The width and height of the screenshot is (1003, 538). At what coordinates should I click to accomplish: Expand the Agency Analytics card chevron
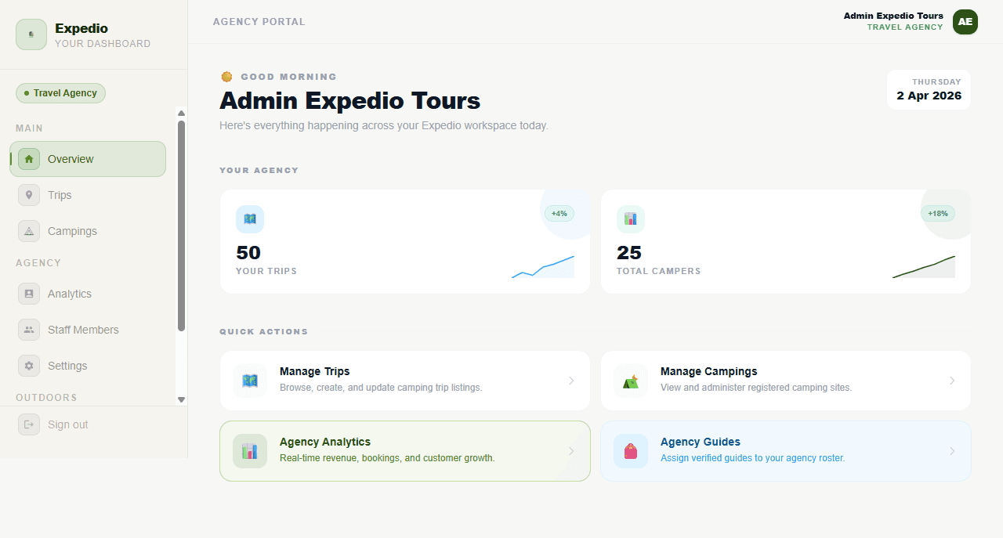(571, 451)
